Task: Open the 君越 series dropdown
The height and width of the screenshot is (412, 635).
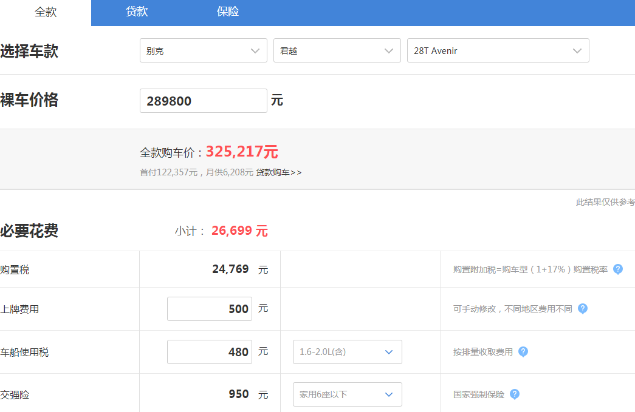Action: click(337, 50)
